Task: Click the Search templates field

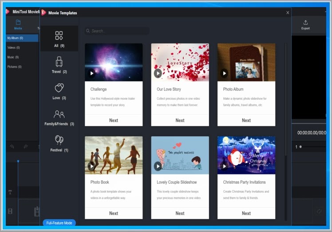Action: click(117, 31)
